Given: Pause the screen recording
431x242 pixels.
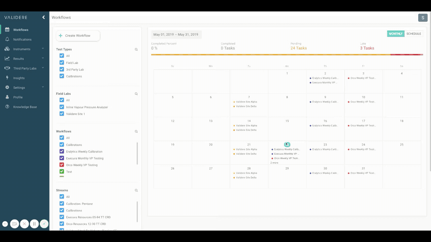Looking at the screenshot, I should pyautogui.click(x=34, y=224).
